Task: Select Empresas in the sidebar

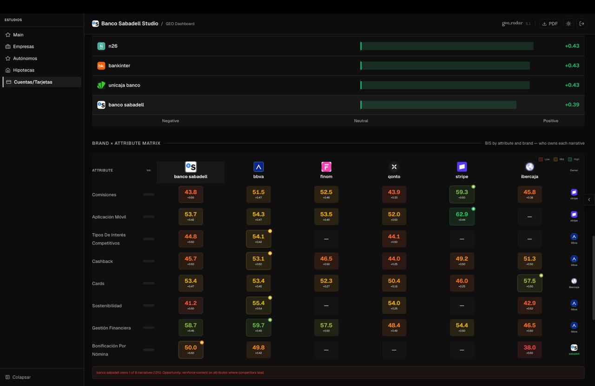Action: pyautogui.click(x=23, y=46)
